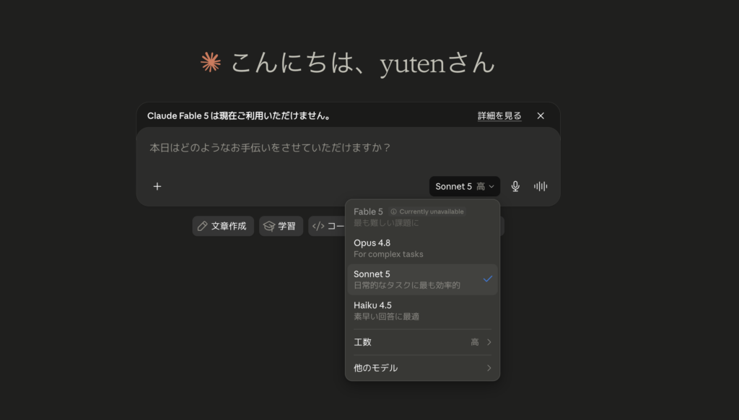Screen dimensions: 739x420
Task: Click the 文章作成 writing chip
Action: coord(223,226)
